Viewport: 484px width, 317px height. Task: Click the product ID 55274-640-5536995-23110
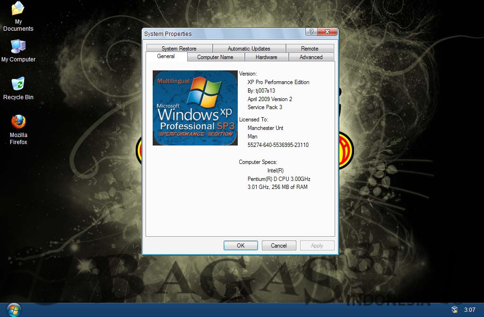[x=278, y=145]
